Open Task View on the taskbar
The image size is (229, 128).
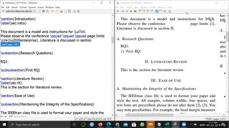(x=74, y=124)
